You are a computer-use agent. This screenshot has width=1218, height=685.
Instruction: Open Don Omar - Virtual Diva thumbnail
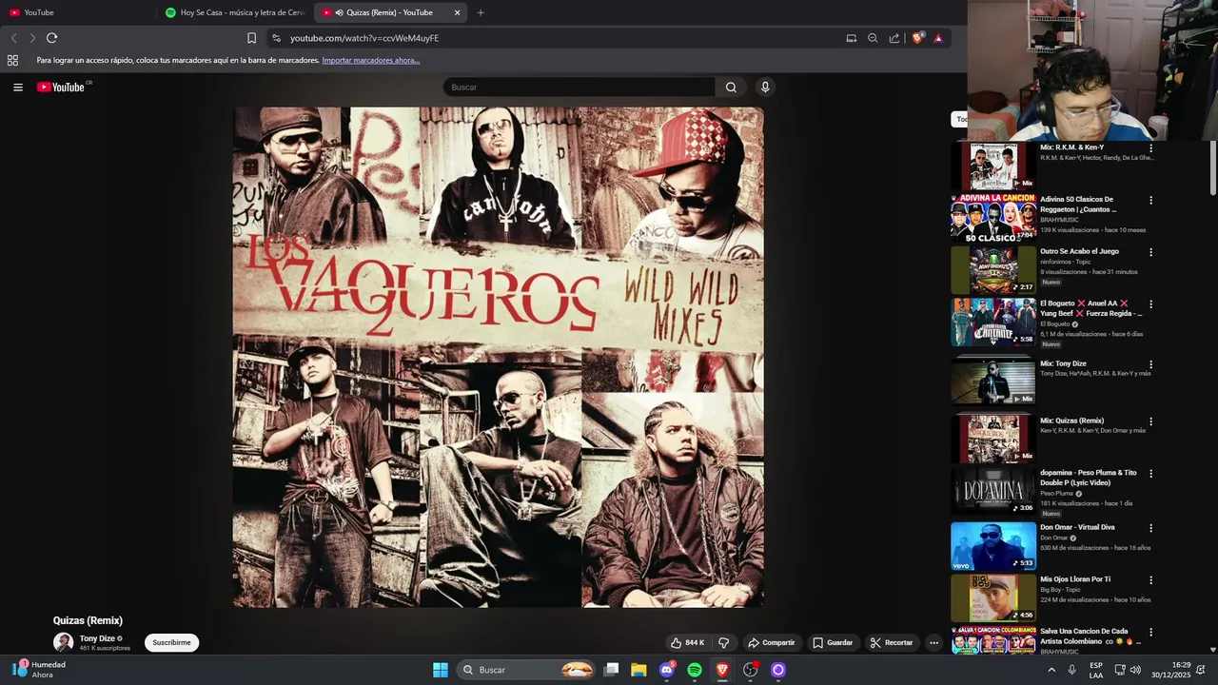point(993,546)
